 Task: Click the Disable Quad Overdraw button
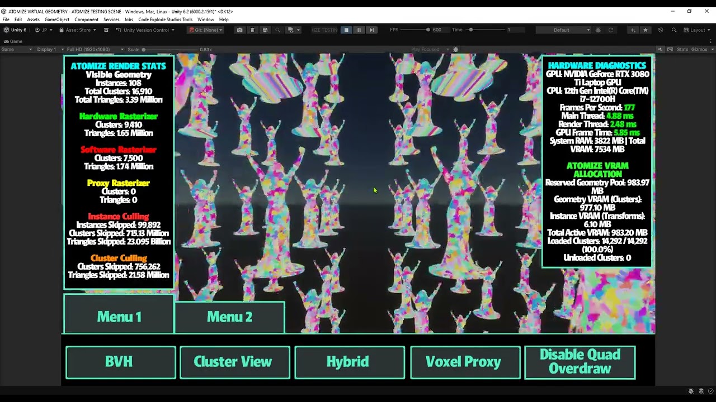coord(580,362)
